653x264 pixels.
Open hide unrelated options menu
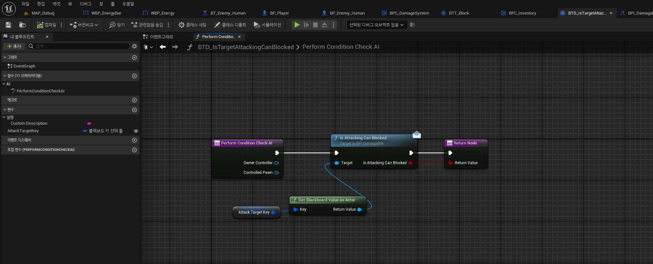pos(168,25)
